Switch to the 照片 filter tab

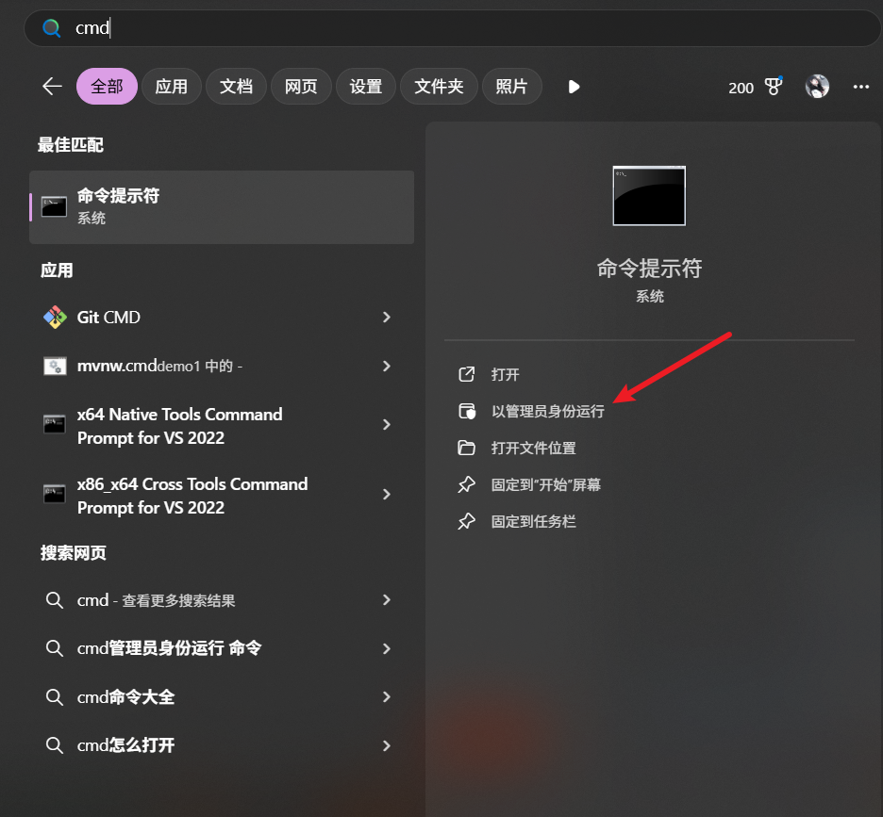pos(511,87)
